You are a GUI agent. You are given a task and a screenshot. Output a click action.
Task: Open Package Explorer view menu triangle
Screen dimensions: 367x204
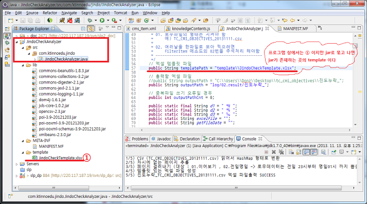[x=107, y=28]
